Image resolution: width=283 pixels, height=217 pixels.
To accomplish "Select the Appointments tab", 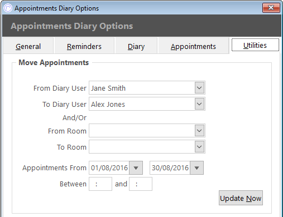I will tap(193, 46).
